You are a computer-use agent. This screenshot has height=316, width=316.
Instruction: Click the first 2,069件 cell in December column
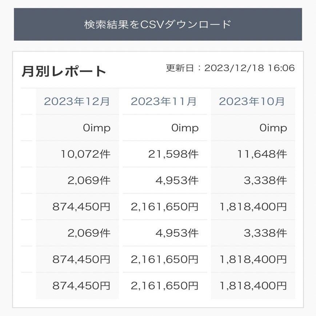tap(77, 180)
